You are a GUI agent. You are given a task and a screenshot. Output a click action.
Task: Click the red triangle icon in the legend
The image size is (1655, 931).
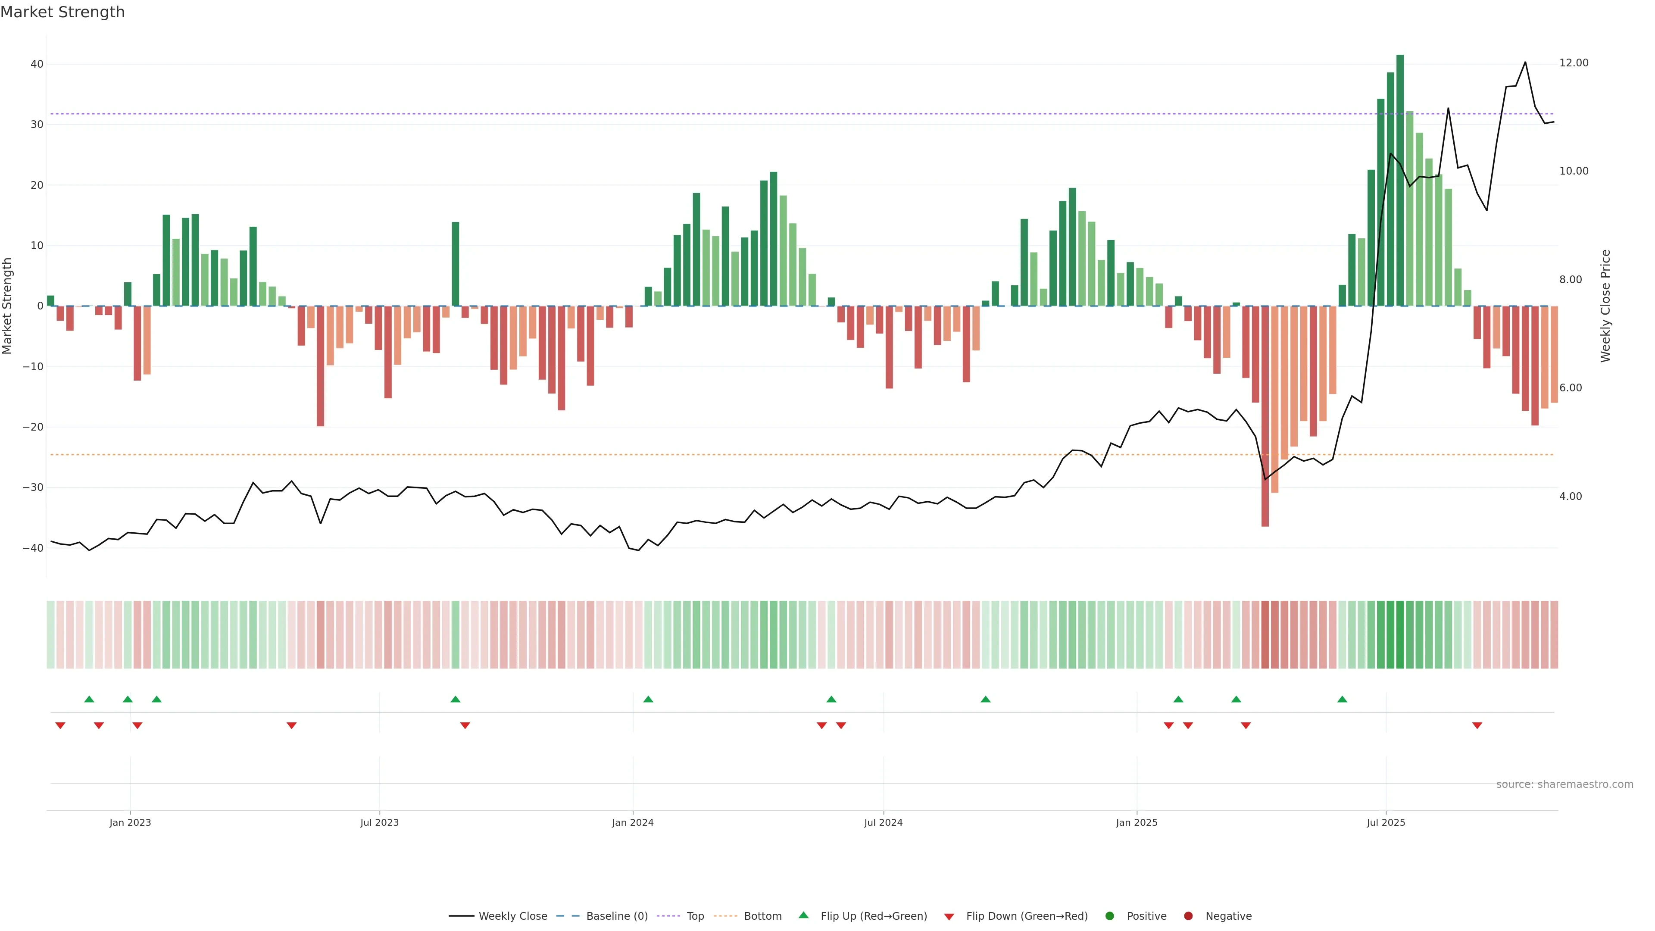click(x=949, y=917)
